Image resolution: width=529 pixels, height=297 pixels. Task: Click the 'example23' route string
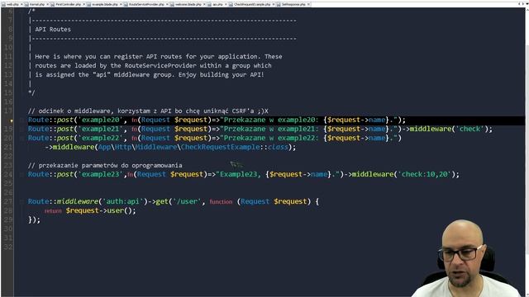pyautogui.click(x=101, y=174)
